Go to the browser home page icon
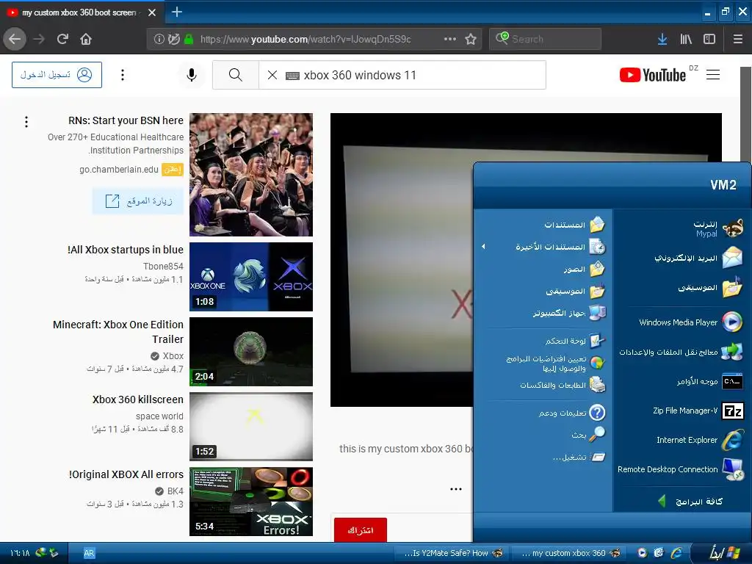This screenshot has height=564, width=752. [86, 39]
